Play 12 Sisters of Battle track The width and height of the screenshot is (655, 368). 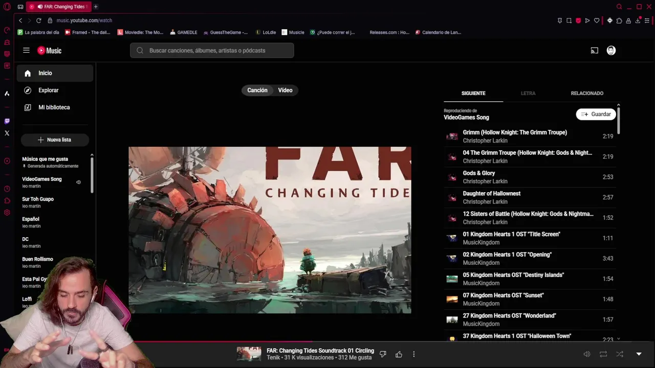(x=530, y=218)
